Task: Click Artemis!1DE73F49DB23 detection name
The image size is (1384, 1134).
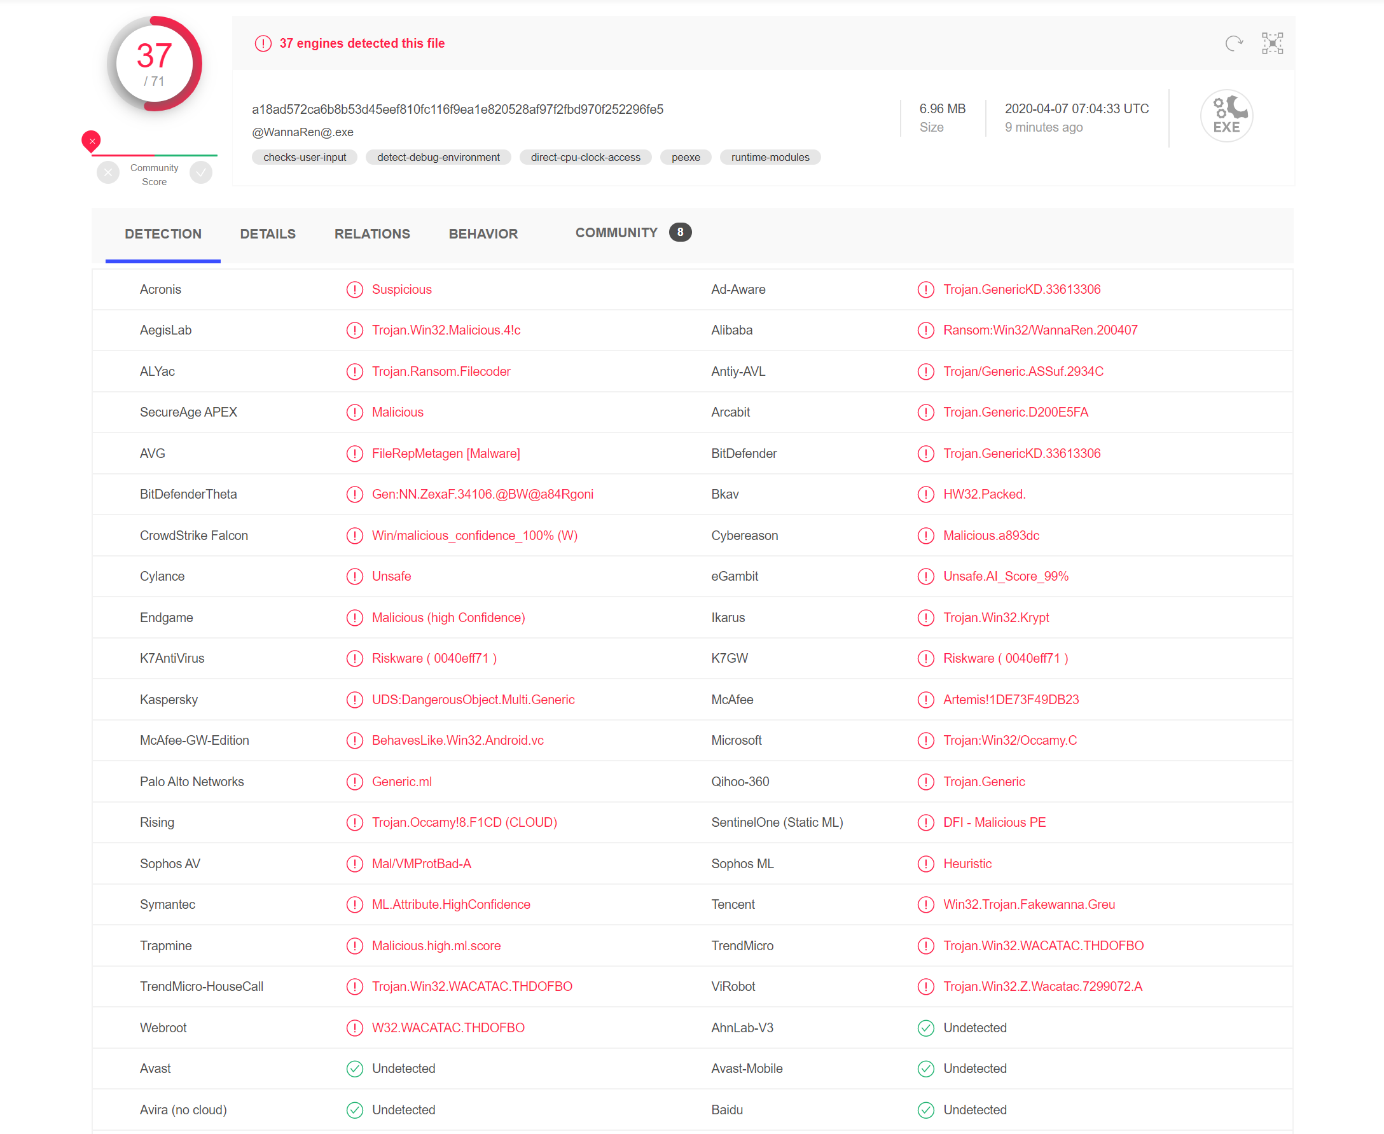Action: click(1011, 700)
